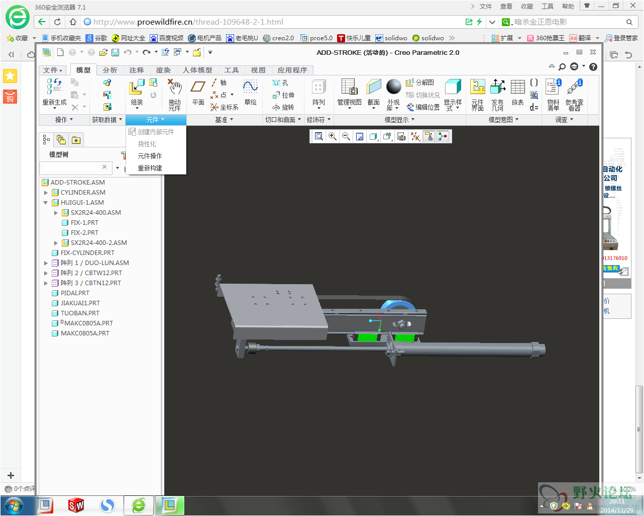Click the 分解图 exploded view button
Viewport: 644px width, 516px height.
point(420,82)
